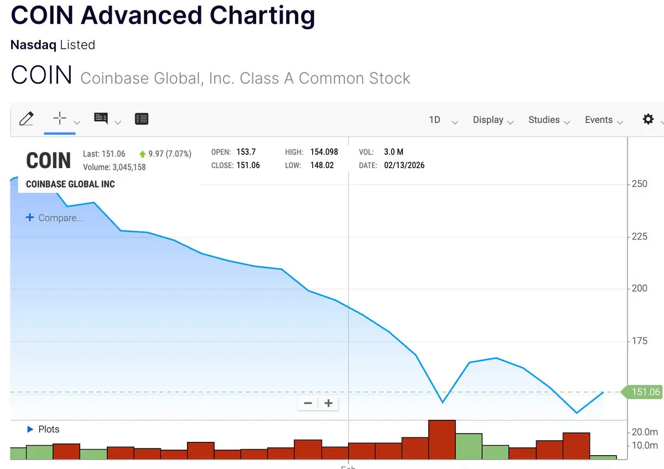The image size is (664, 469).
Task: Click the 200 price axis label
Action: (640, 288)
